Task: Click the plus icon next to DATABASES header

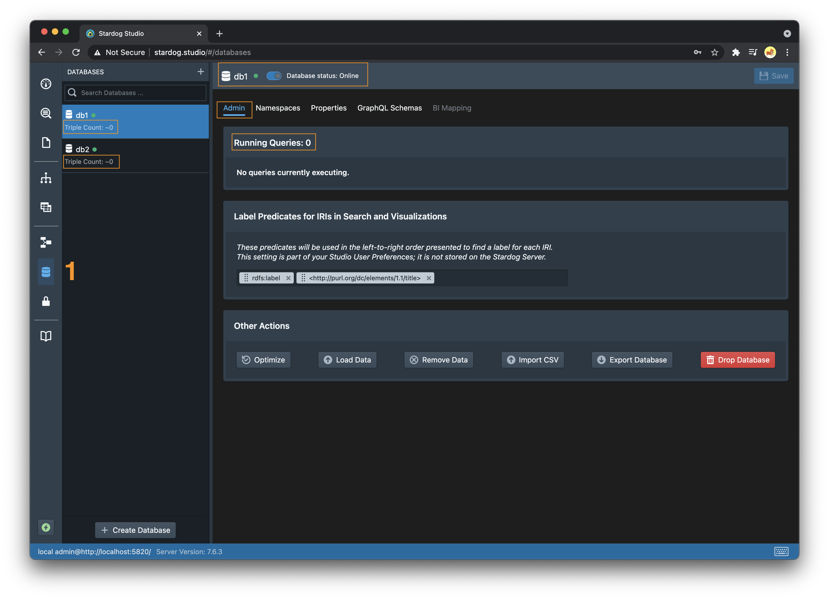Action: (x=201, y=72)
